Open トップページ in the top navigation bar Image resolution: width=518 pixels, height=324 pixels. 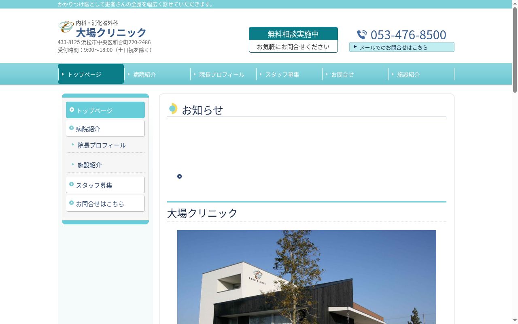[91, 74]
